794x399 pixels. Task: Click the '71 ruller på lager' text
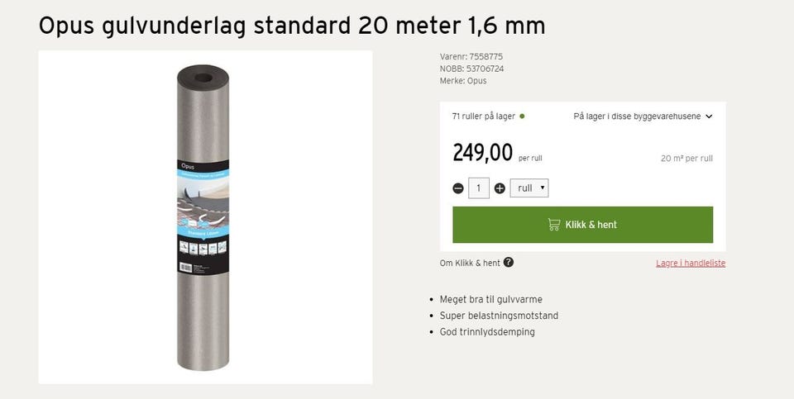click(x=484, y=116)
